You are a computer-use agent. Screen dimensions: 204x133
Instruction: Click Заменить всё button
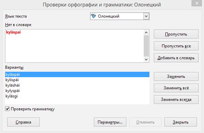coord(176,88)
